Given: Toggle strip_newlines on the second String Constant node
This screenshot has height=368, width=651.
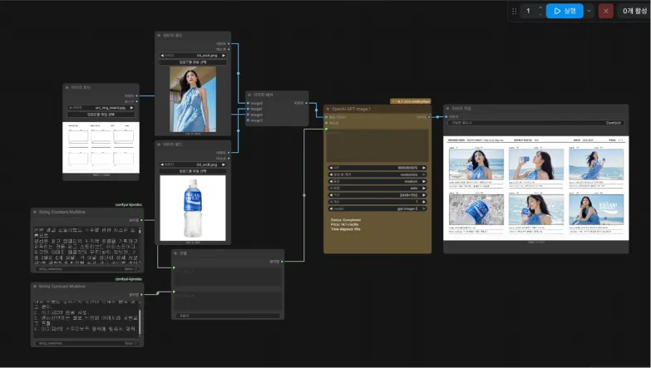Looking at the screenshot, I should (87, 343).
